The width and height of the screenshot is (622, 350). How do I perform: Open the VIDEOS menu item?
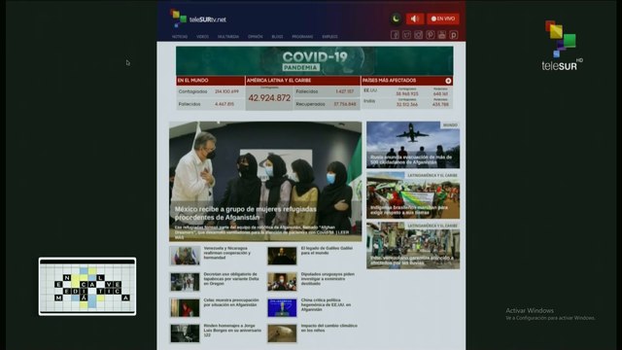pyautogui.click(x=202, y=37)
